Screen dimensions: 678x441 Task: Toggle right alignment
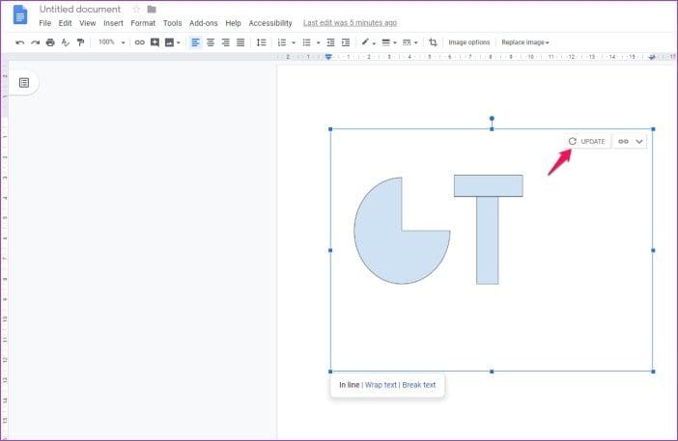[x=226, y=42]
